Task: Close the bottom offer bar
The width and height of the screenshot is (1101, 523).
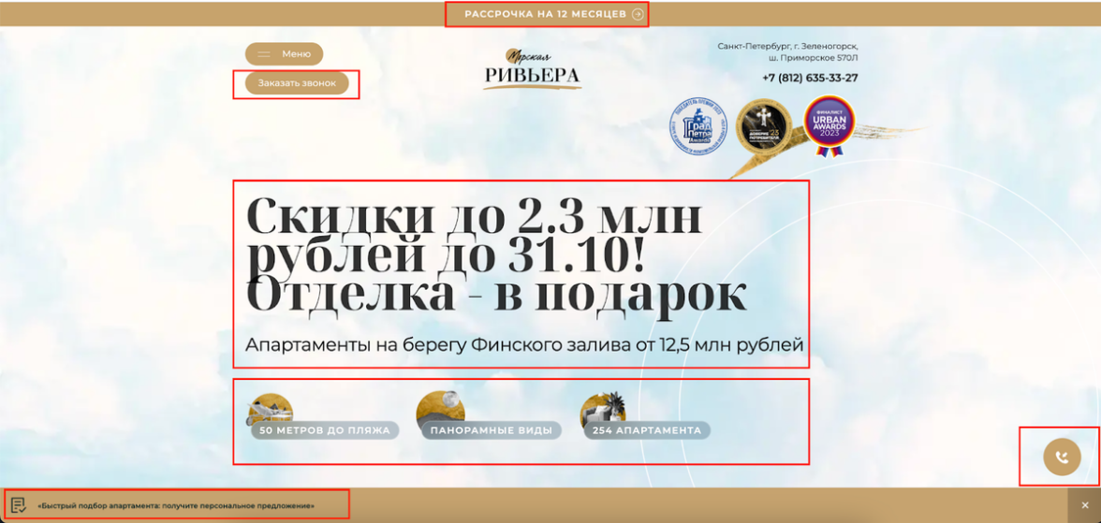Action: (1085, 505)
